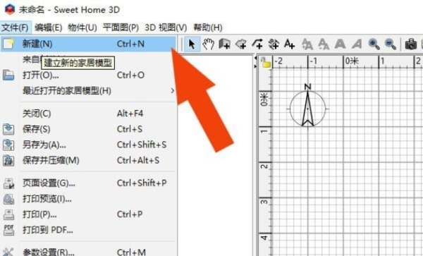
Task: Choose 关闭(C) menu entry
Action: click(x=88, y=114)
